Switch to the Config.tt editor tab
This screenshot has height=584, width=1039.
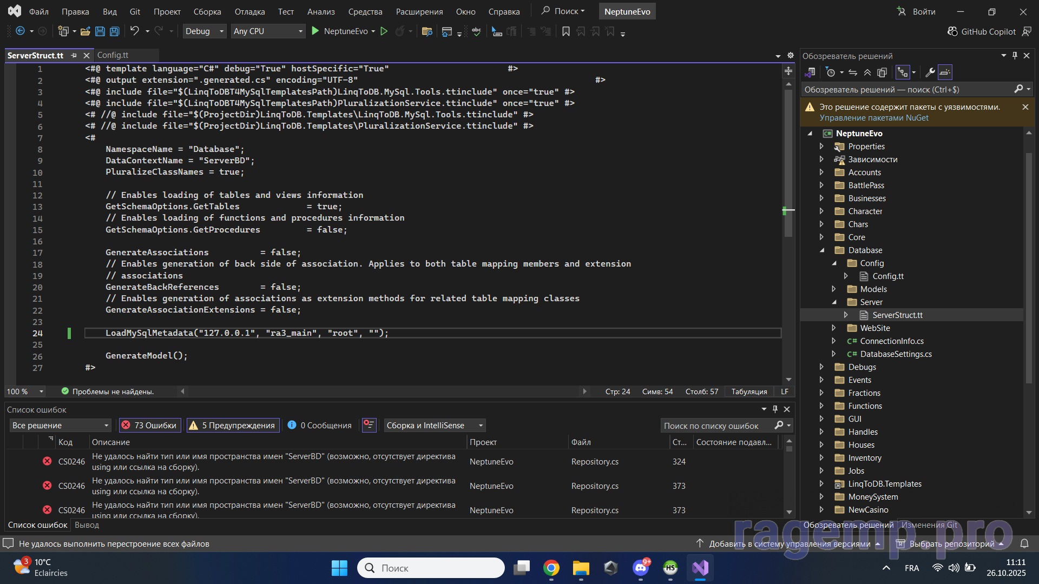click(x=113, y=55)
